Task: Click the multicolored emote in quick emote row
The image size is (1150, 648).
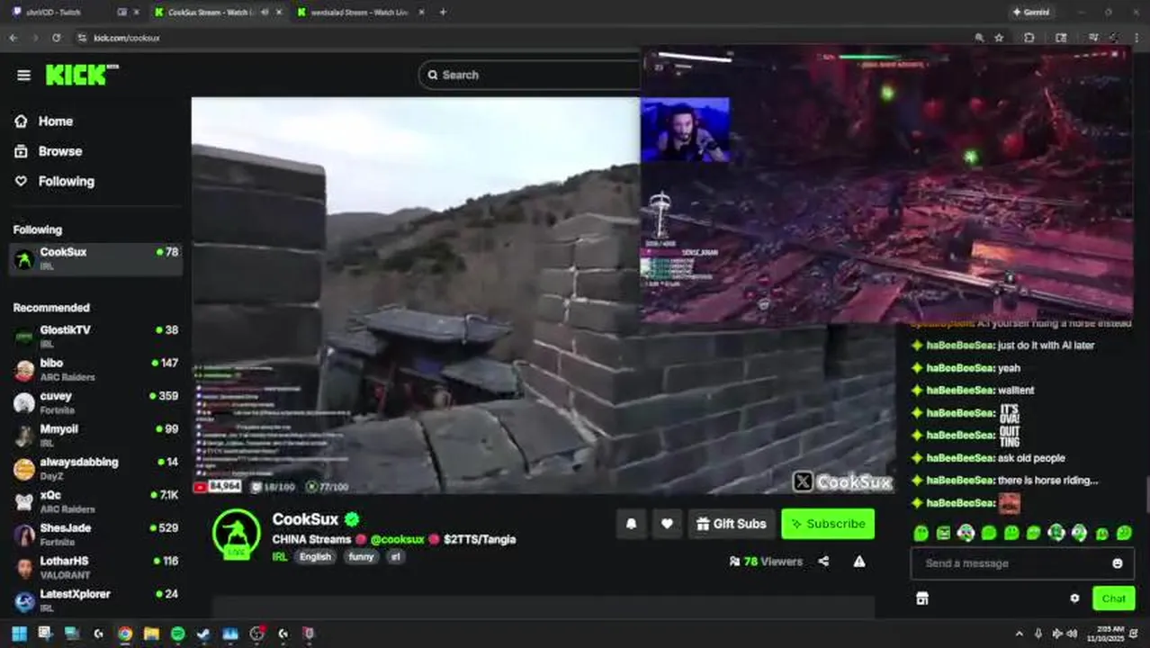Action: click(966, 533)
